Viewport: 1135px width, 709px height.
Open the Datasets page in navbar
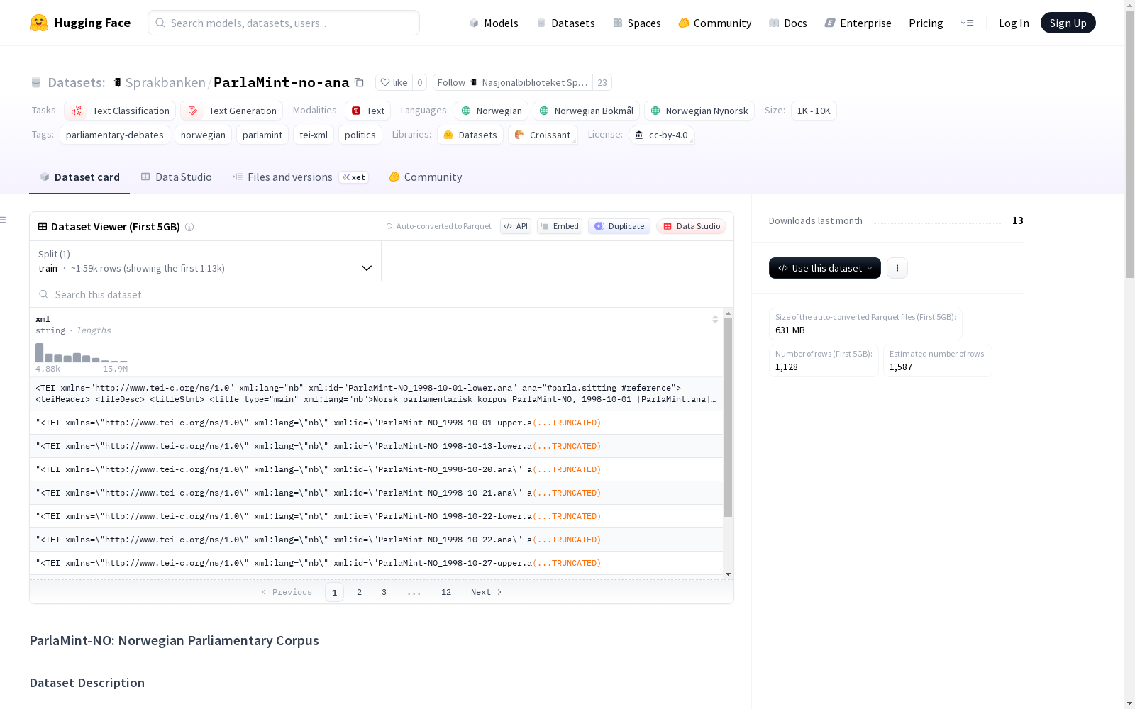pos(565,23)
